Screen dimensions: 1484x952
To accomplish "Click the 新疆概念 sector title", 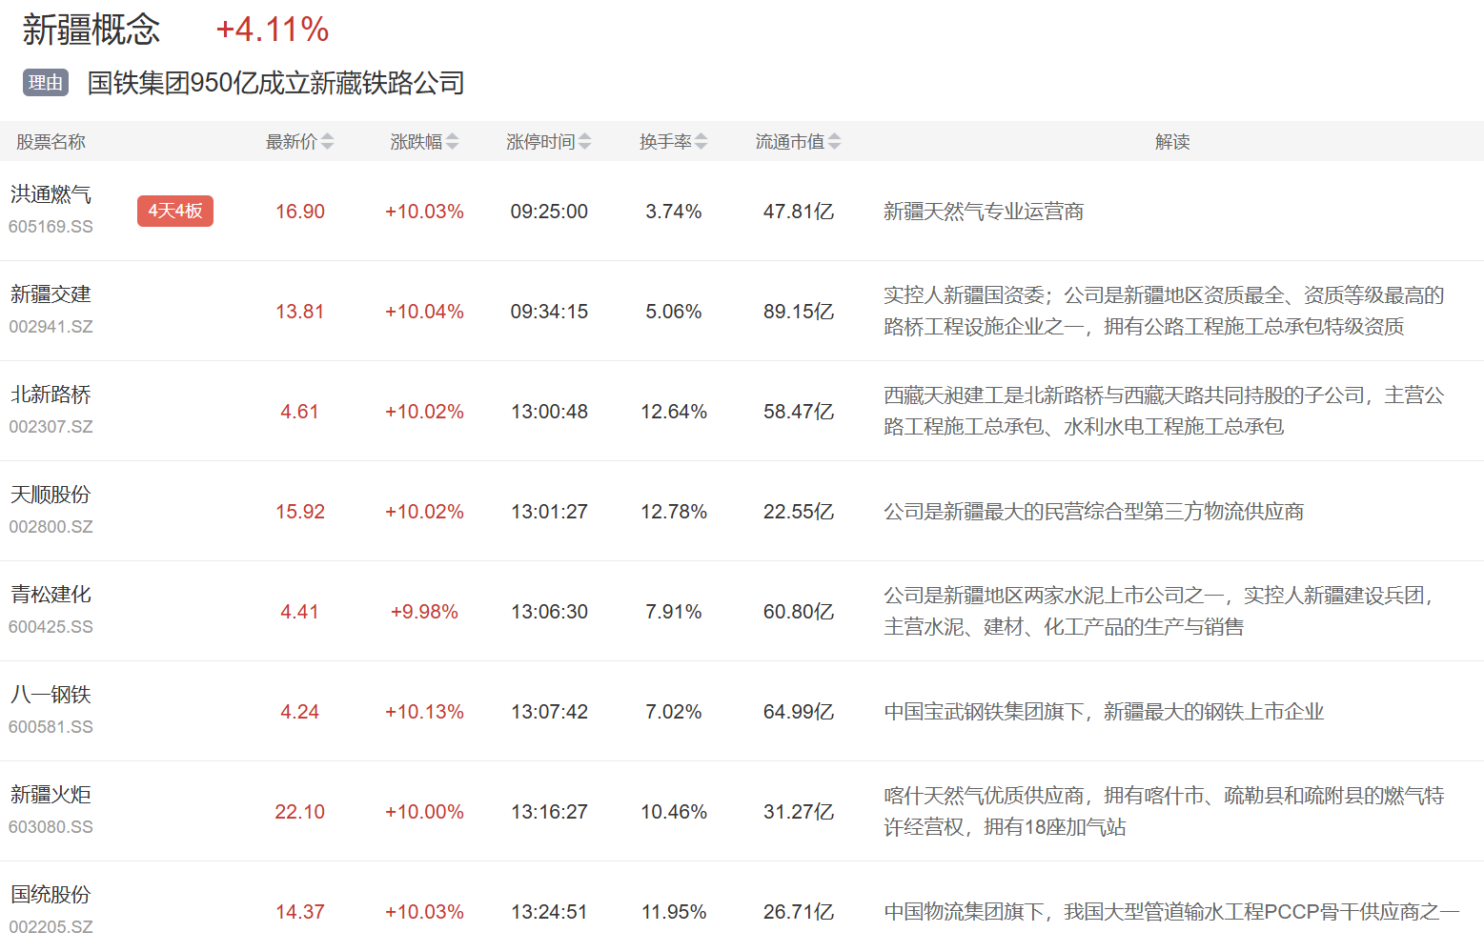I will [91, 30].
